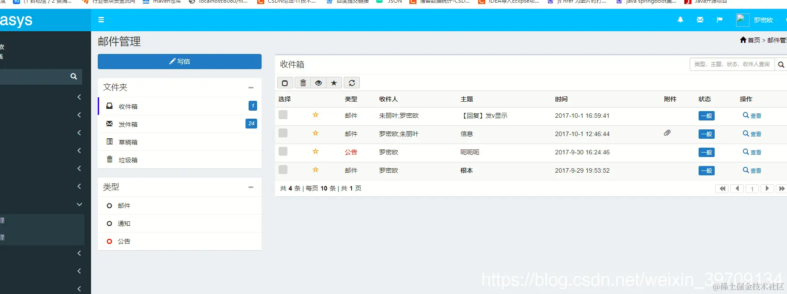Click the page number 1 box

[752, 189]
